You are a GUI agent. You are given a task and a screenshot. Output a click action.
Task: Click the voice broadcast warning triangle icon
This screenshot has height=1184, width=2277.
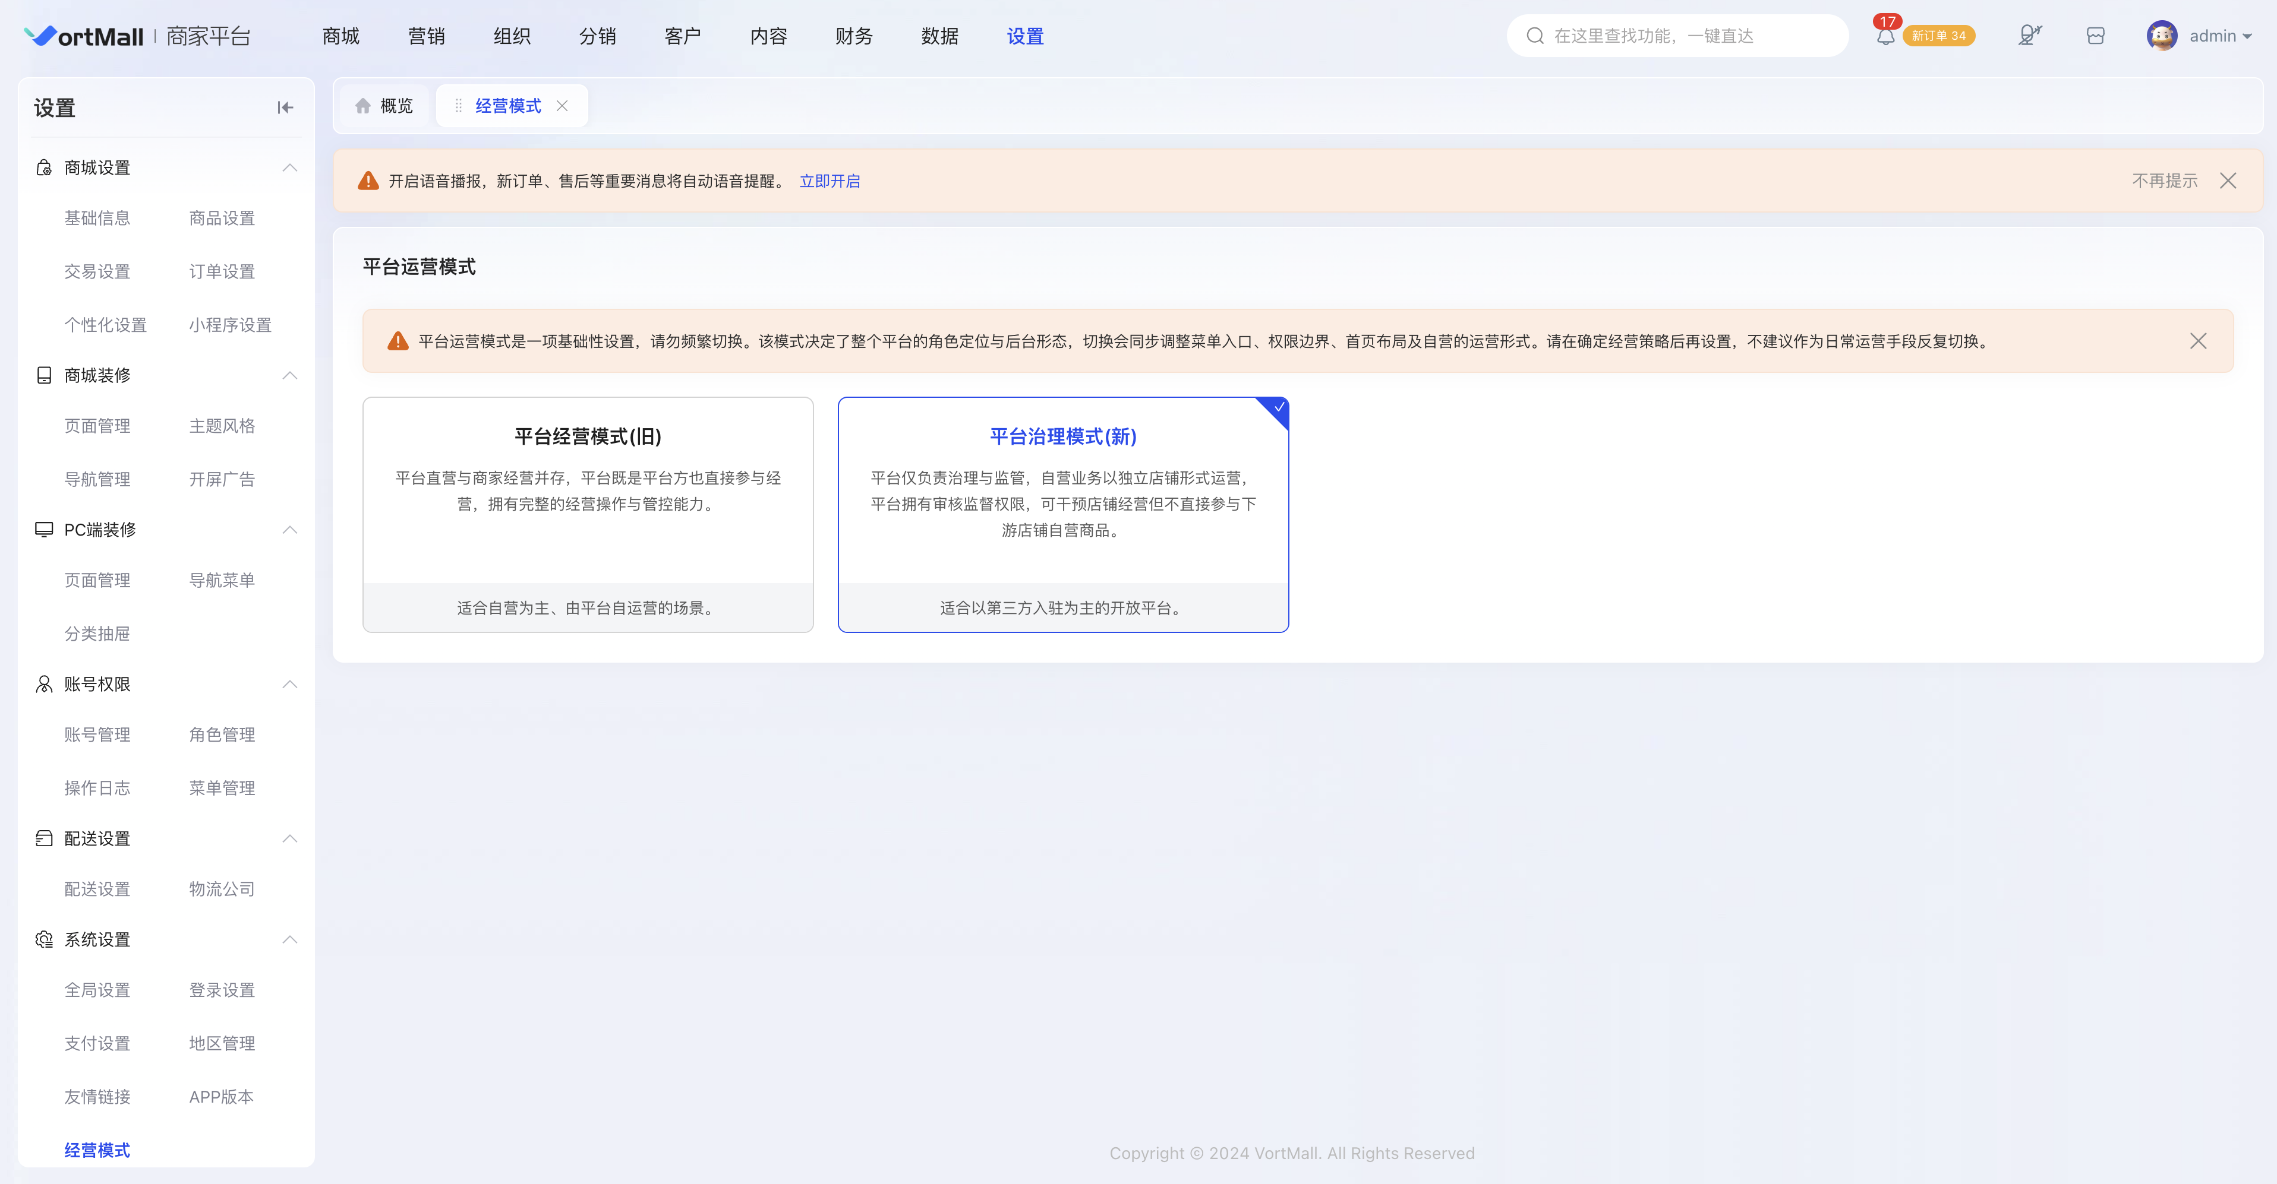coord(368,181)
